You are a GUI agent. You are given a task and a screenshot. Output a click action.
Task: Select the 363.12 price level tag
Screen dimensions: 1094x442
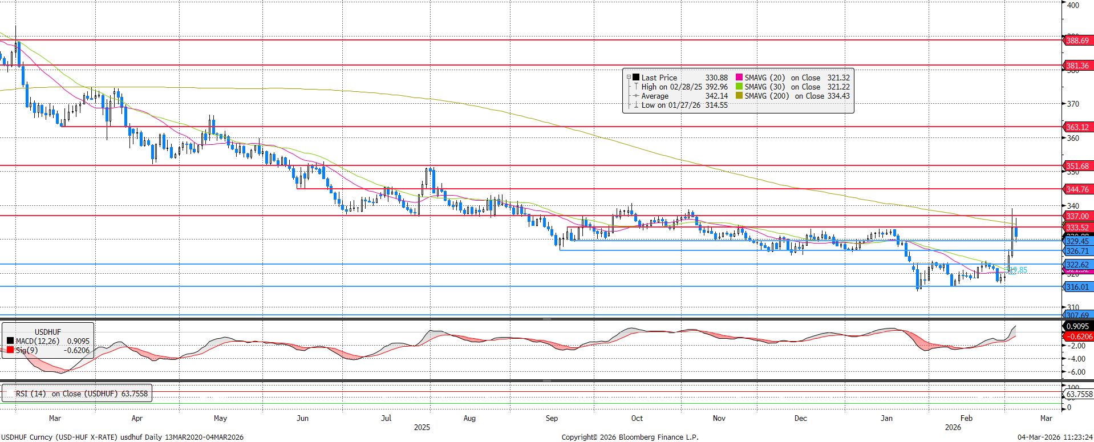click(1077, 127)
